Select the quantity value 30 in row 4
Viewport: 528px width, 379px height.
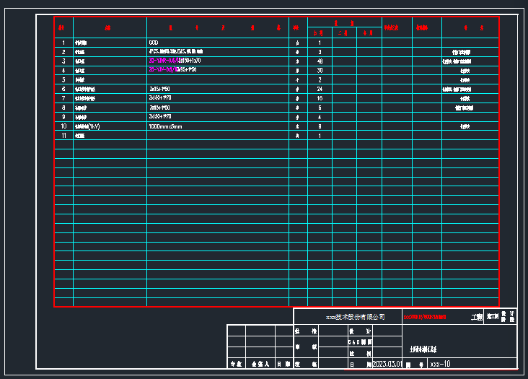tap(320, 71)
